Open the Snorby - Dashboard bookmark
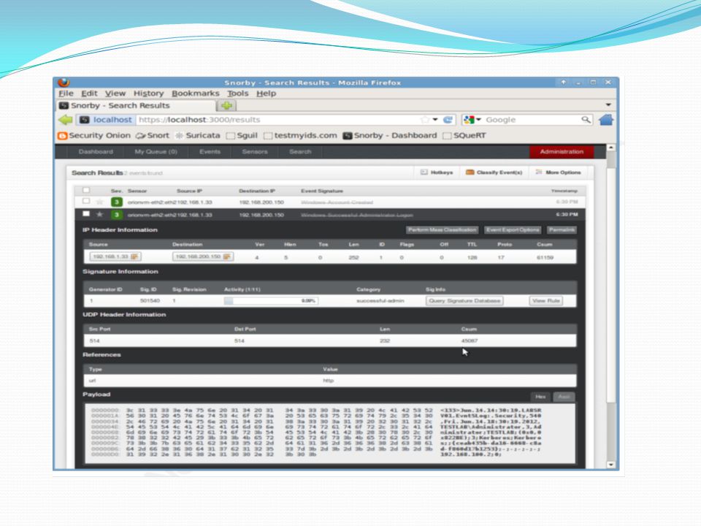The height and width of the screenshot is (526, 701). click(390, 136)
